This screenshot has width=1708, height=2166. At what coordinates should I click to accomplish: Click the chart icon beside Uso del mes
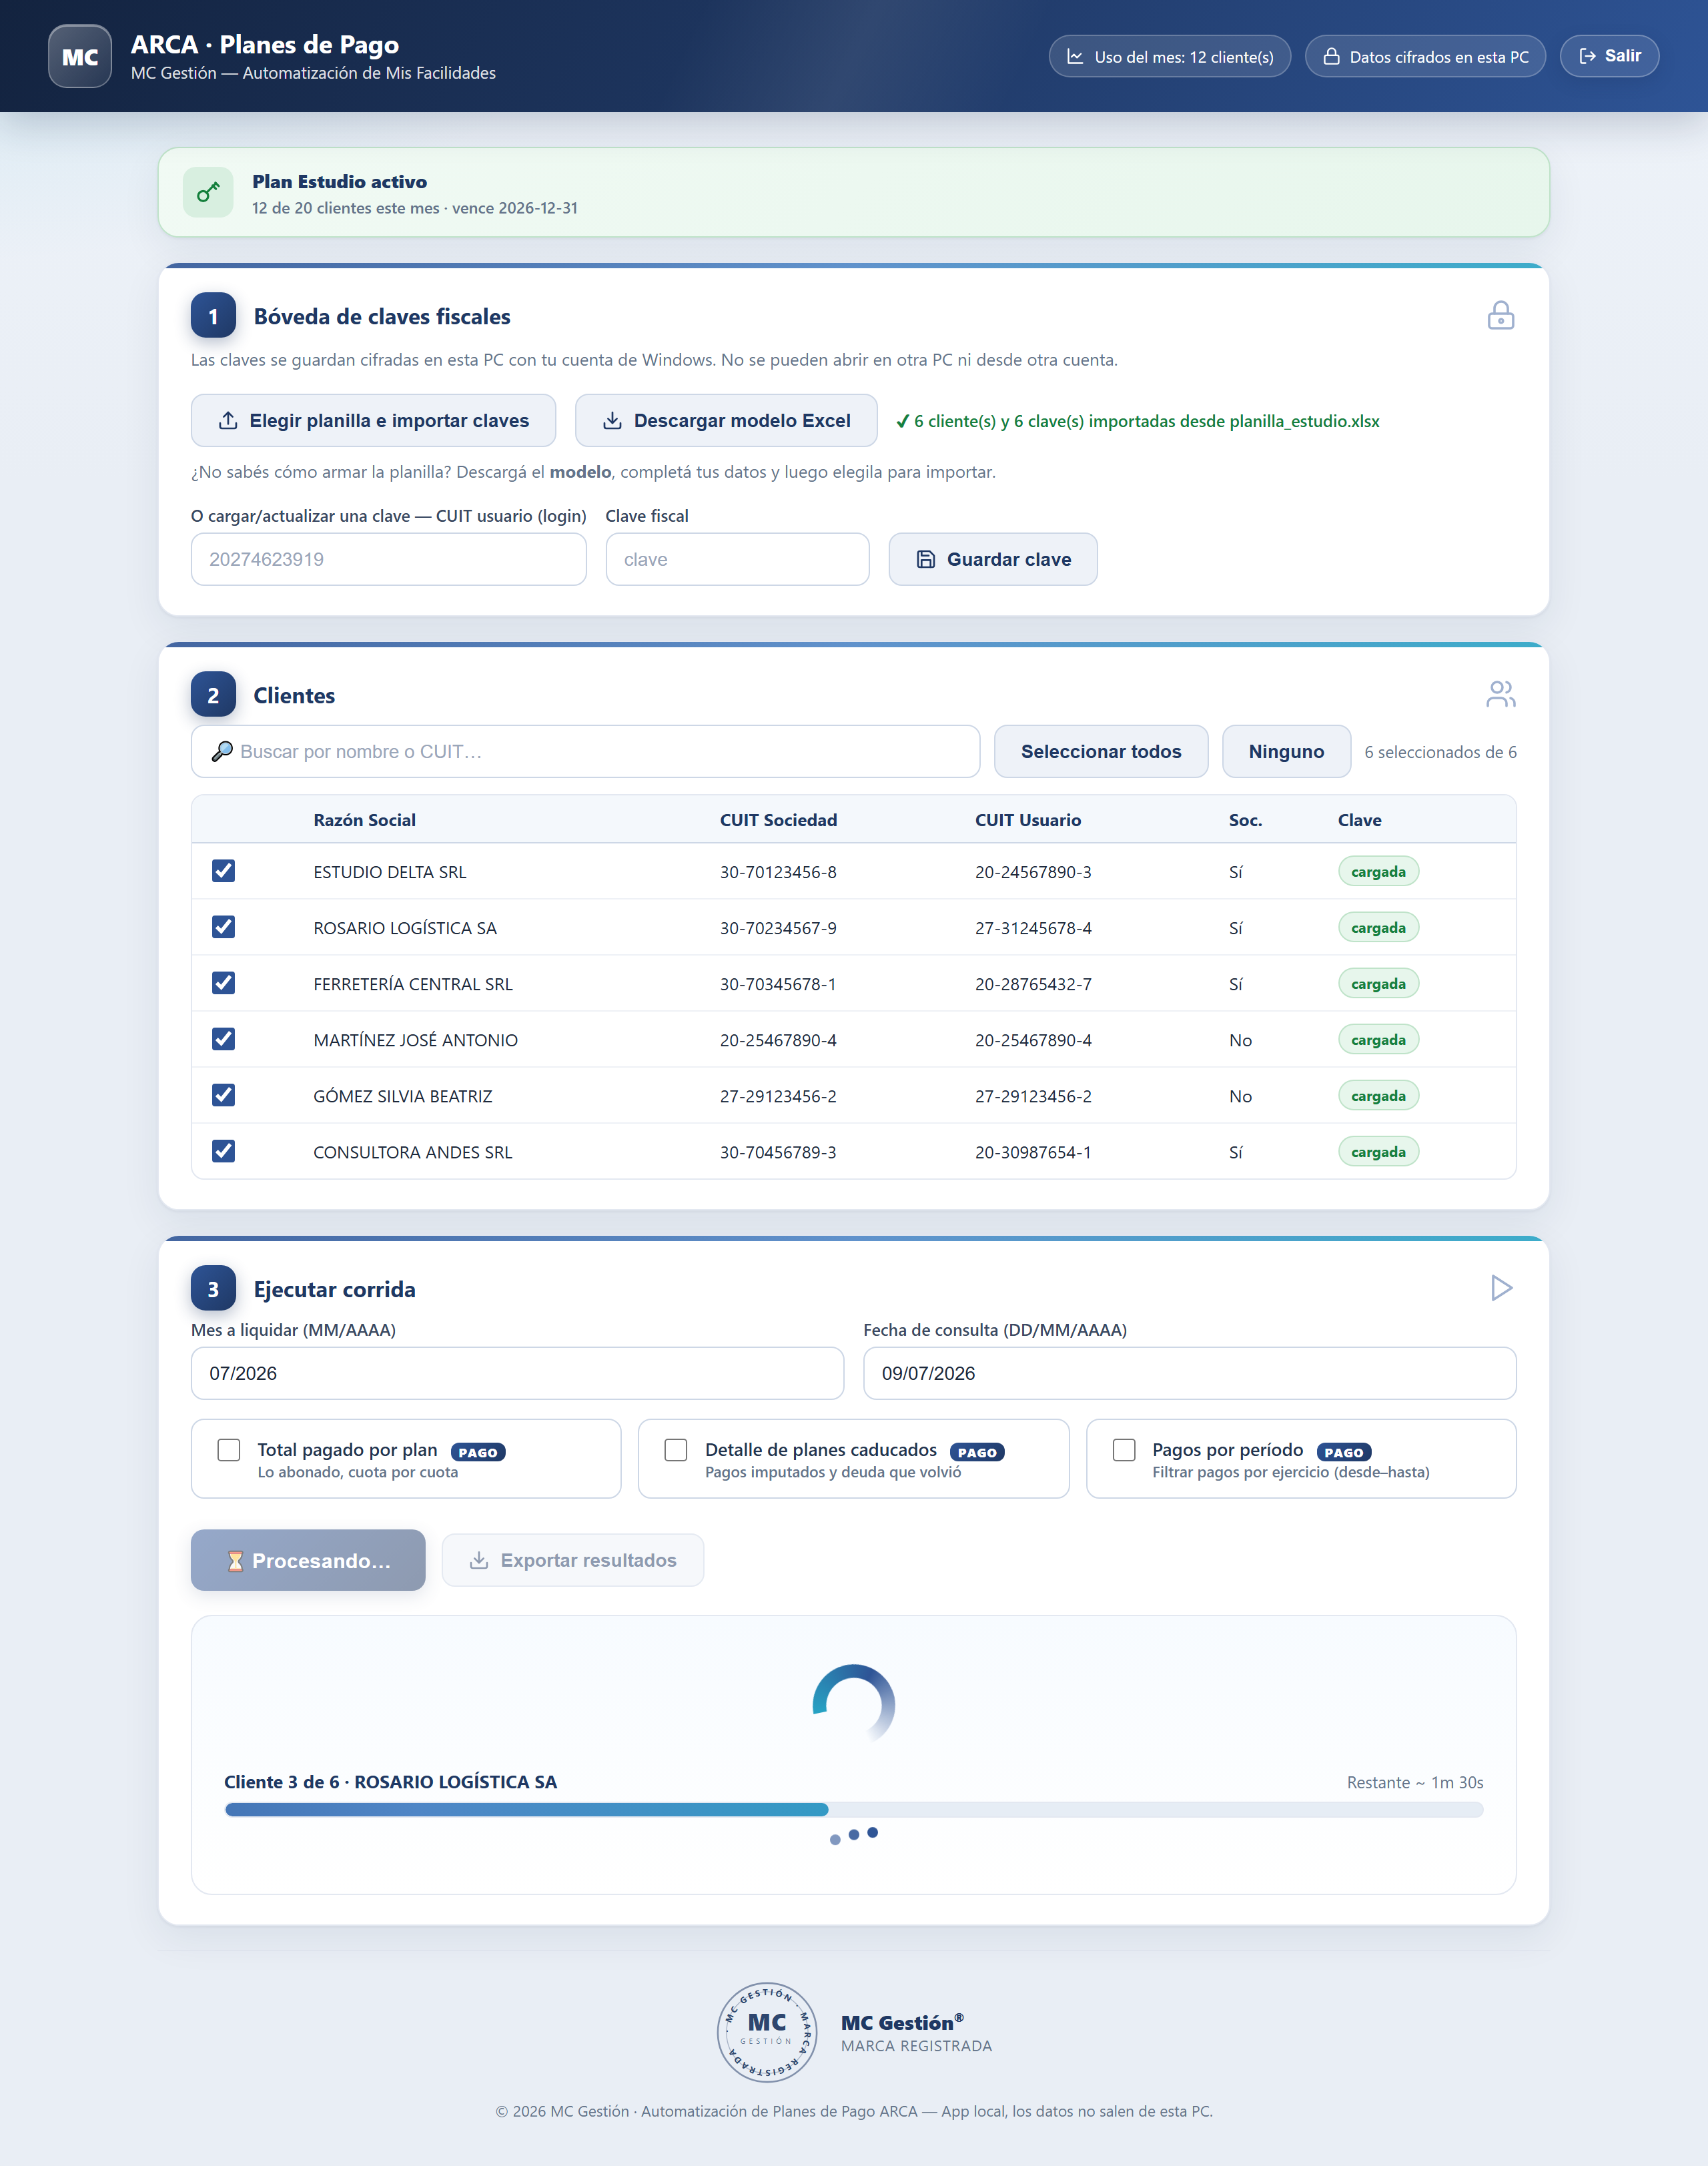(x=1075, y=57)
